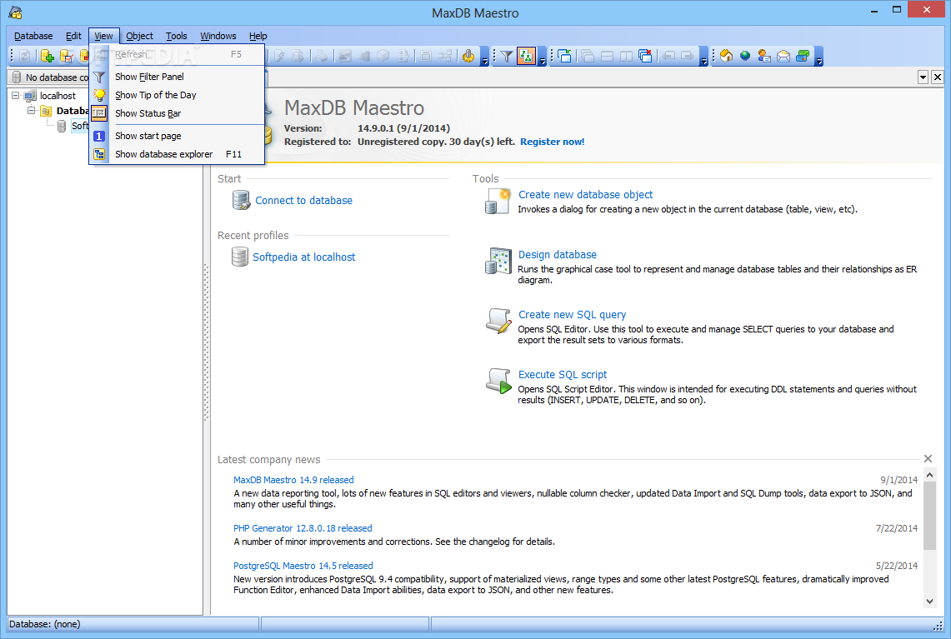Viewport: 951px width, 639px height.
Task: Select the localhost tree item
Action: pos(58,96)
